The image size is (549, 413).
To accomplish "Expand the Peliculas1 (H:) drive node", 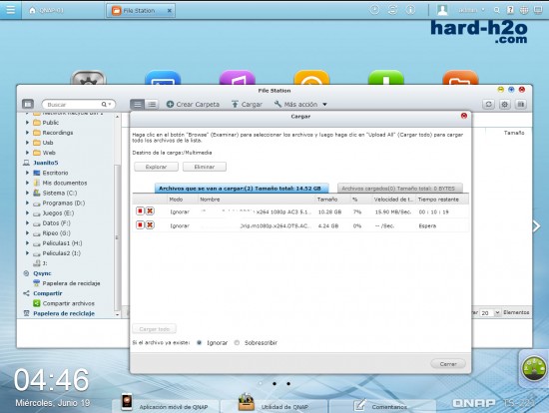I will click(27, 242).
